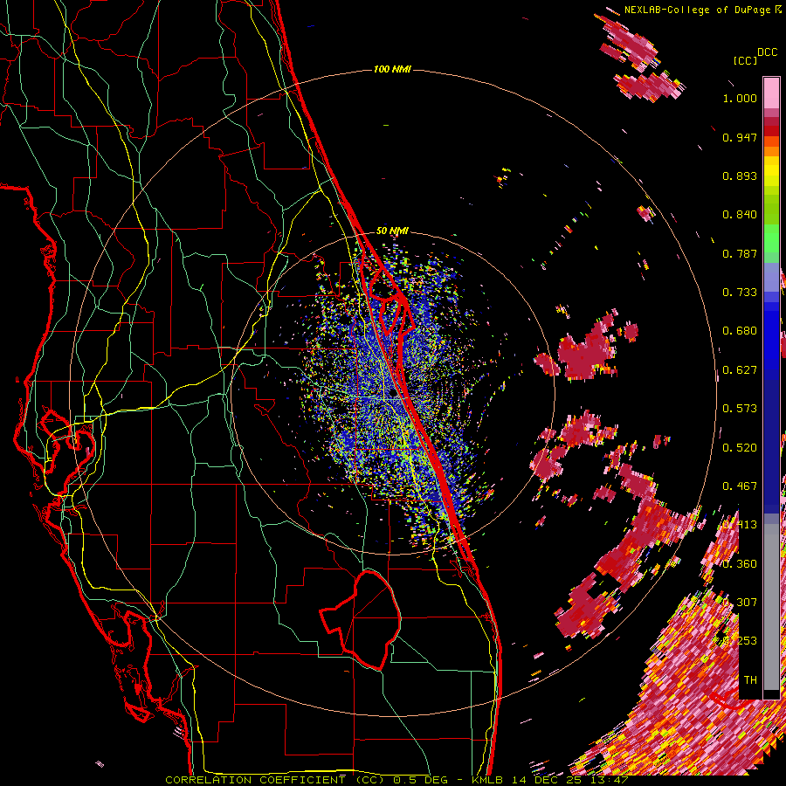This screenshot has width=786, height=786.
Task: Click the 0.680 scale value
Action: pos(740,331)
